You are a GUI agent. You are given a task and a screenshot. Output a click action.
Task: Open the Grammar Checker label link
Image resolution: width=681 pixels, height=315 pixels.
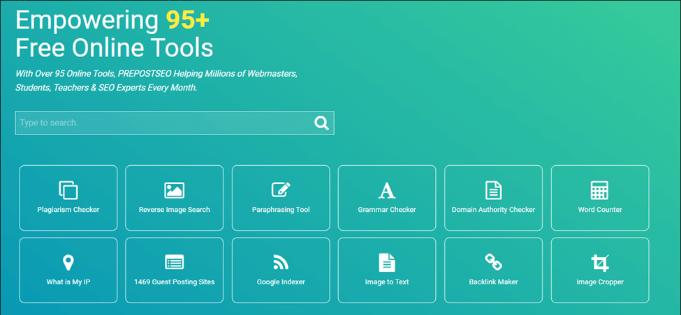coord(387,210)
